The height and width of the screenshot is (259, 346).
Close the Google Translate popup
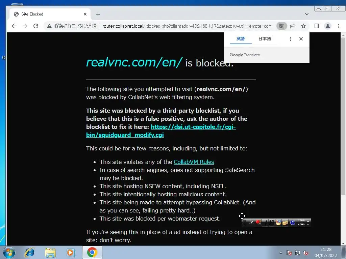pos(301,39)
